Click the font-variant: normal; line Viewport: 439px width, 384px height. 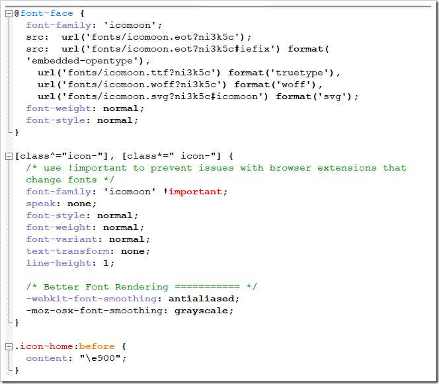88,239
